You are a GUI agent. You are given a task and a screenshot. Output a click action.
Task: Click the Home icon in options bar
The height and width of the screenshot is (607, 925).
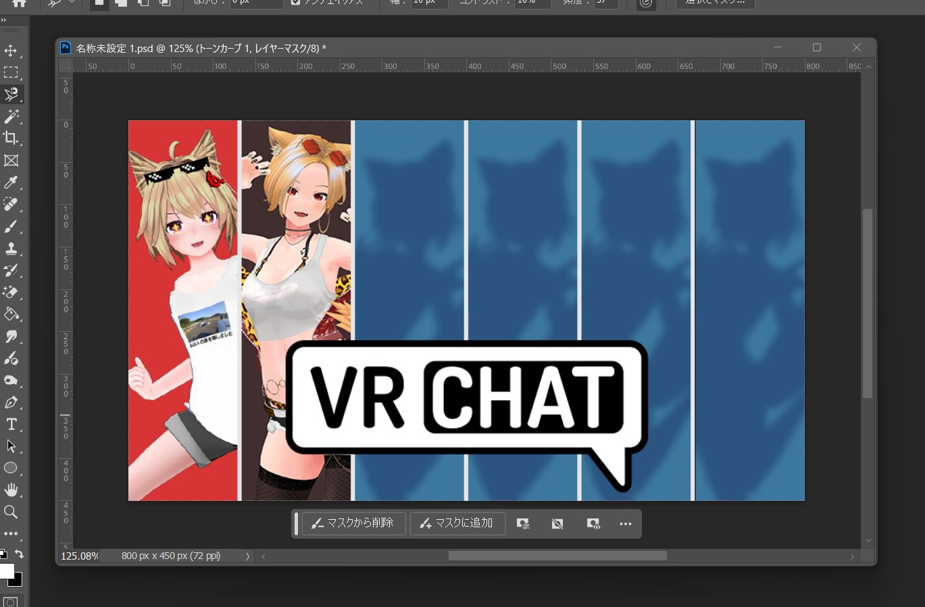[19, 3]
